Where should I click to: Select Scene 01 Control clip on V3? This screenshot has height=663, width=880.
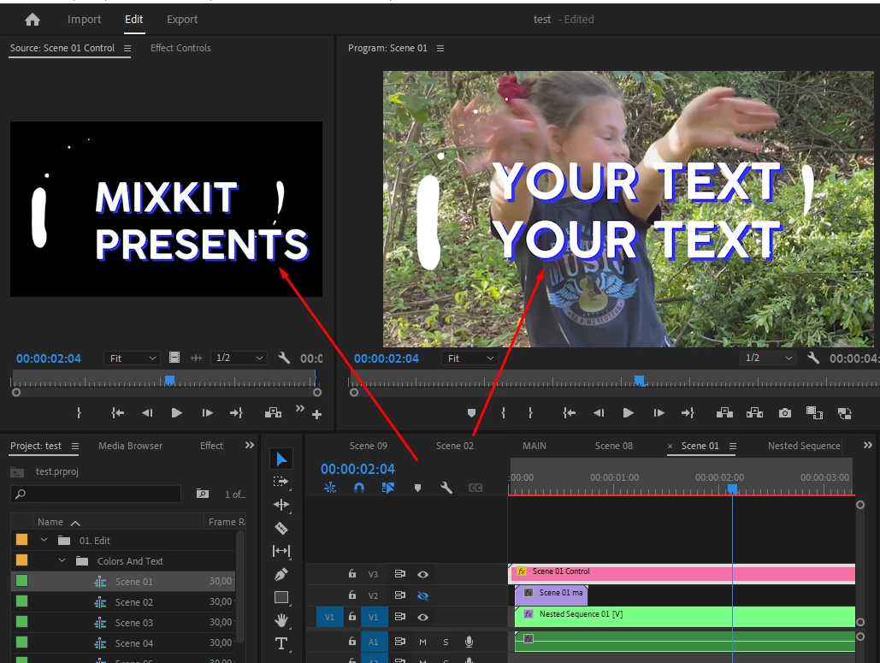[682, 572]
